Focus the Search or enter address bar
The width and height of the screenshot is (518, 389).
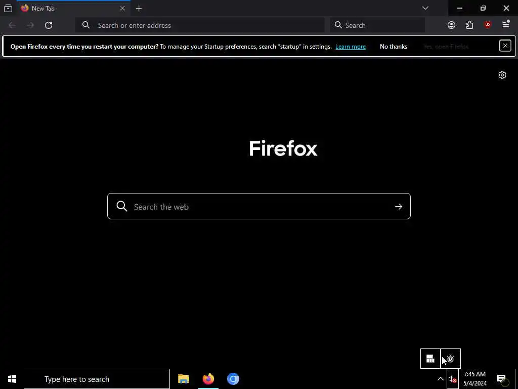(x=199, y=25)
